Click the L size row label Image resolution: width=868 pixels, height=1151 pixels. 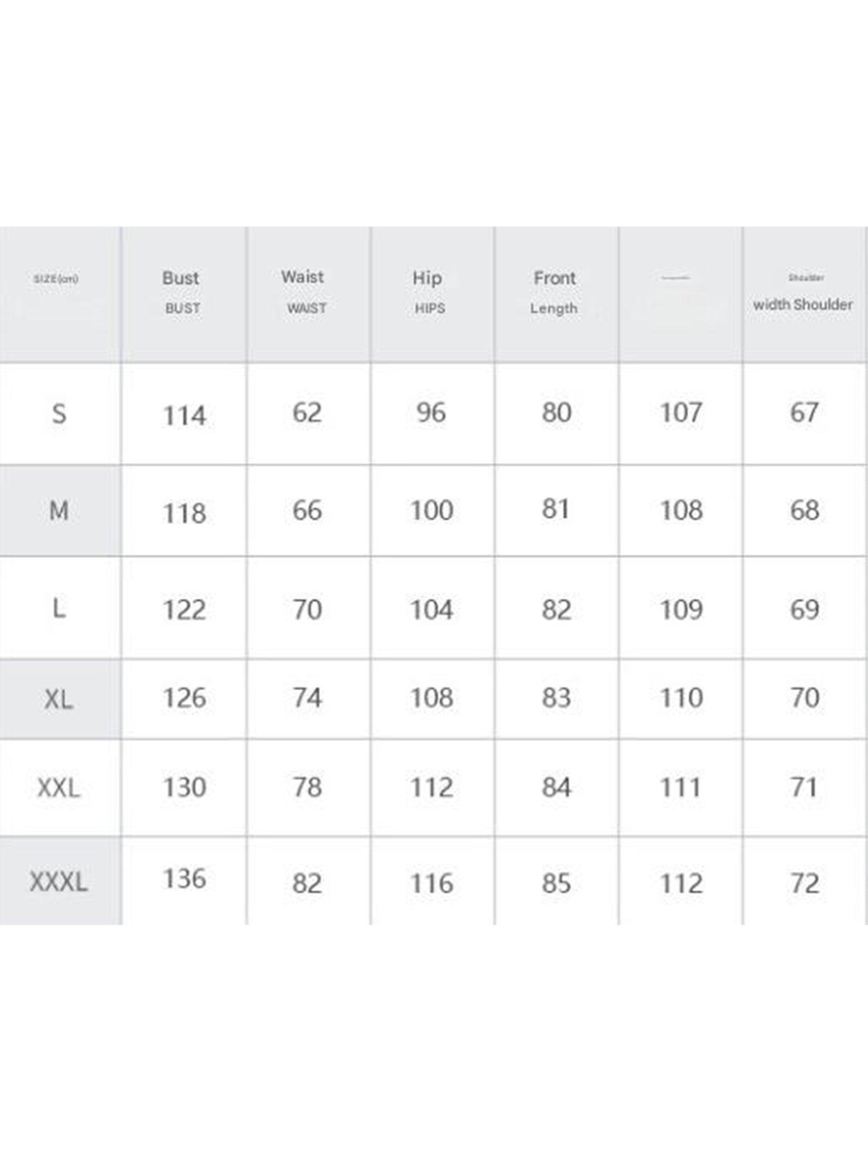point(59,609)
